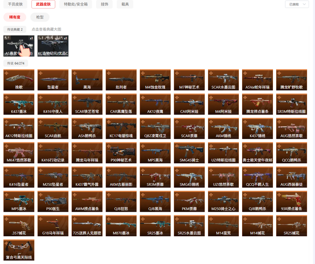
Task: View the SCAR荼蘼 skin card
Action: (x=189, y=128)
